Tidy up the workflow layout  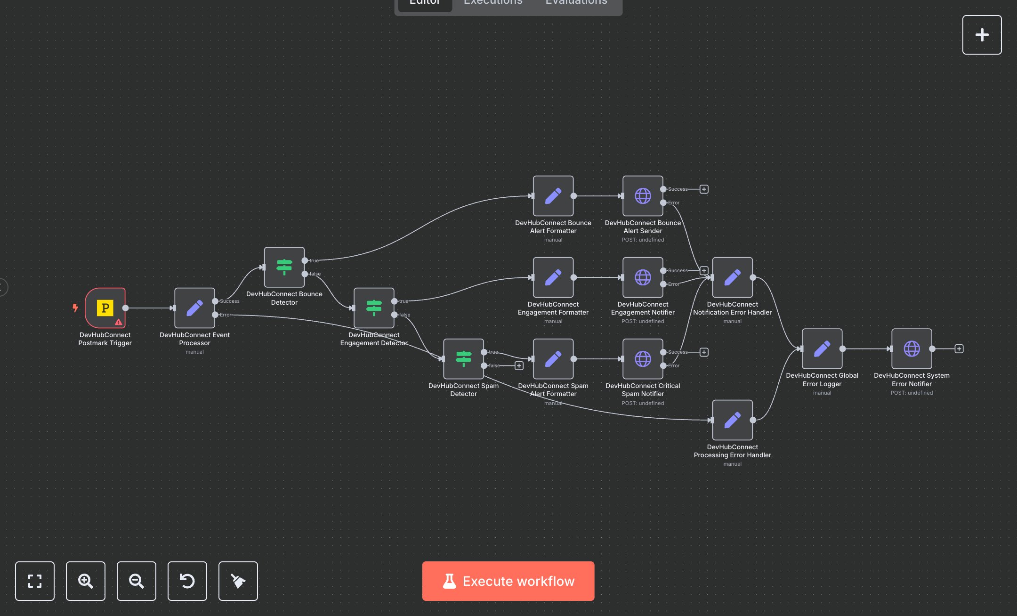(238, 581)
